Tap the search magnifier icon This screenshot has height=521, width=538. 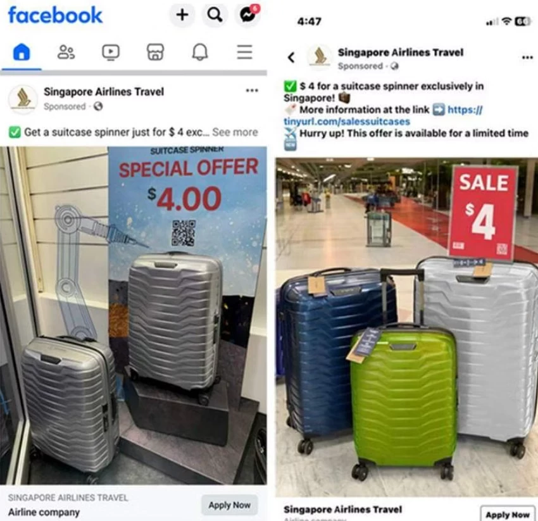tap(215, 15)
